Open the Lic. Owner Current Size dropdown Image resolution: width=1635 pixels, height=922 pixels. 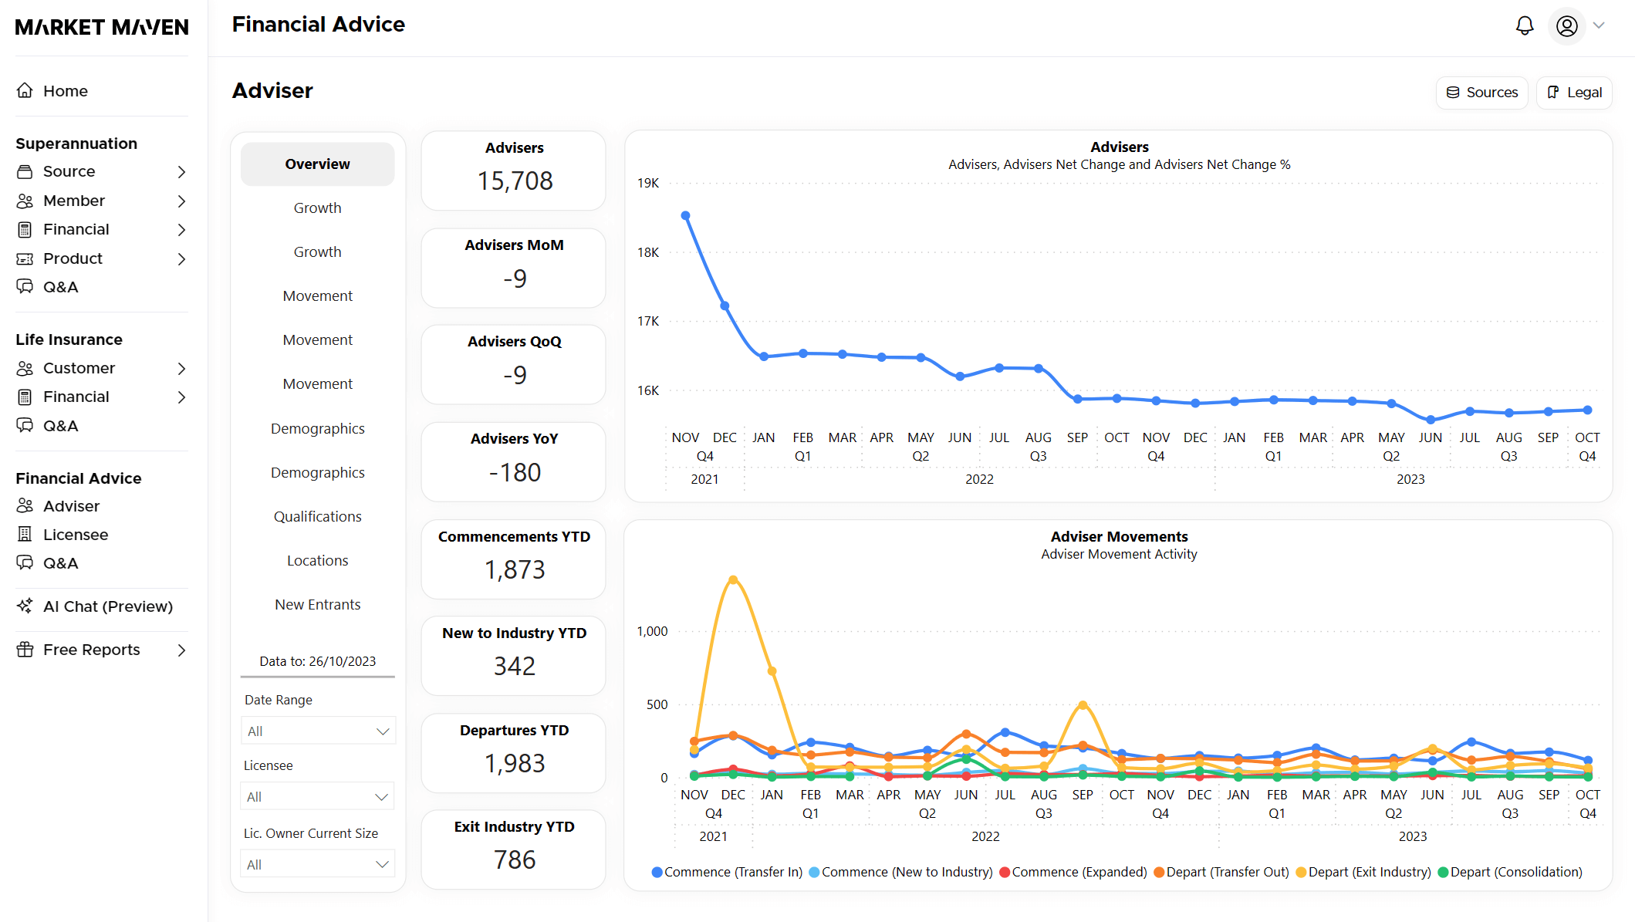coord(316,863)
